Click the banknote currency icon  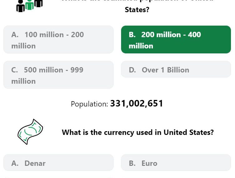[x=30, y=132]
